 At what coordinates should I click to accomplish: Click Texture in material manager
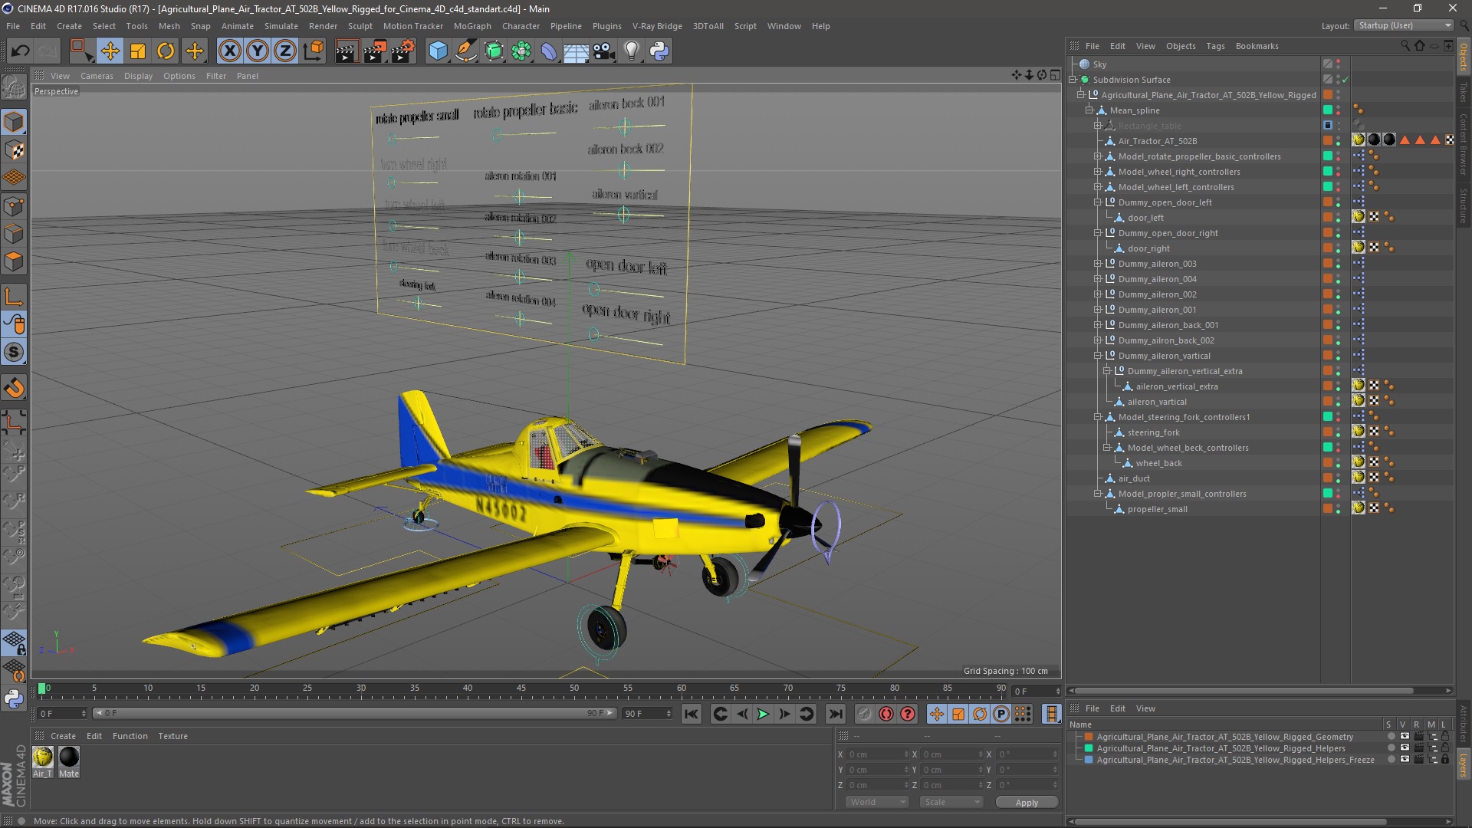pos(172,736)
